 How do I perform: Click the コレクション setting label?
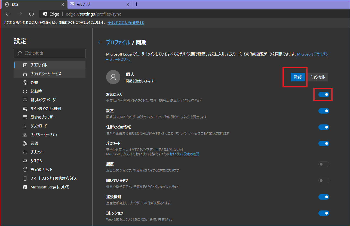[115, 213]
